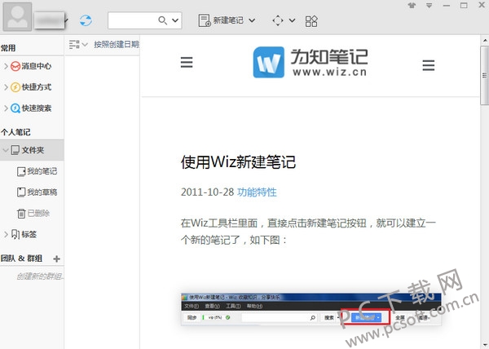This screenshot has height=349, width=489.
Task: Open right hamburger menu in page
Action: point(428,65)
